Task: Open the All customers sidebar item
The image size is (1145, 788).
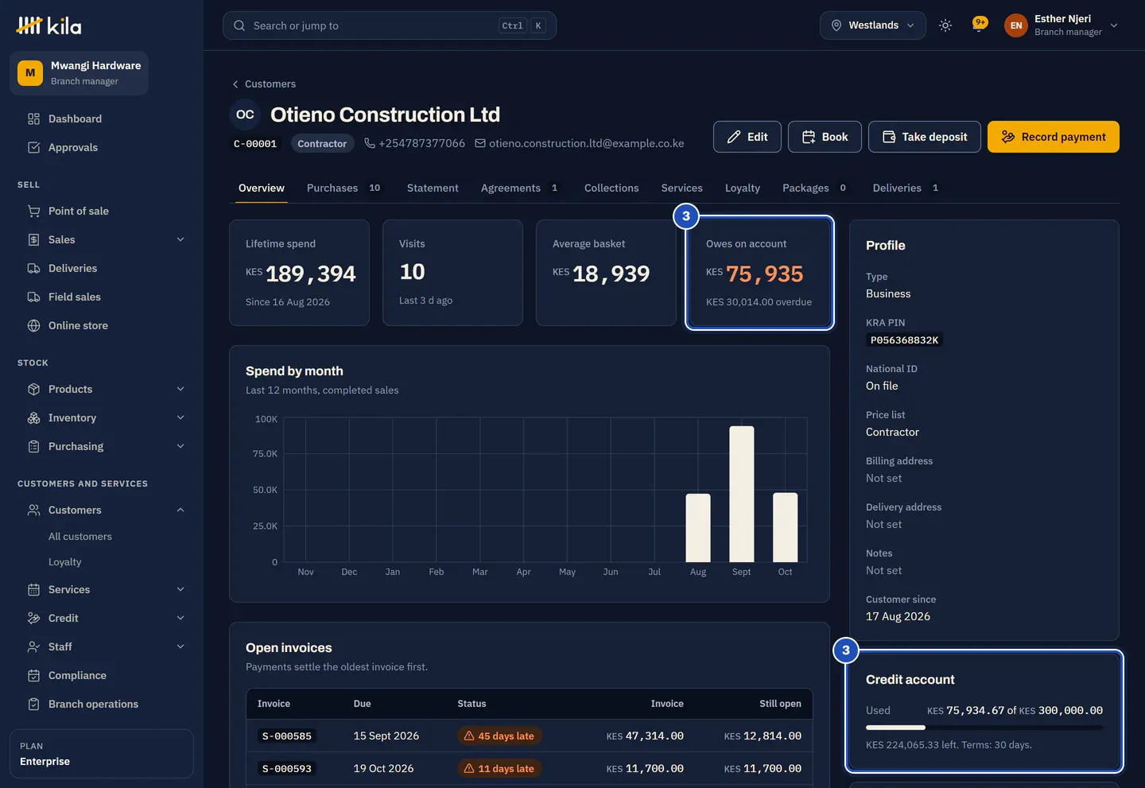Action: coord(80,537)
